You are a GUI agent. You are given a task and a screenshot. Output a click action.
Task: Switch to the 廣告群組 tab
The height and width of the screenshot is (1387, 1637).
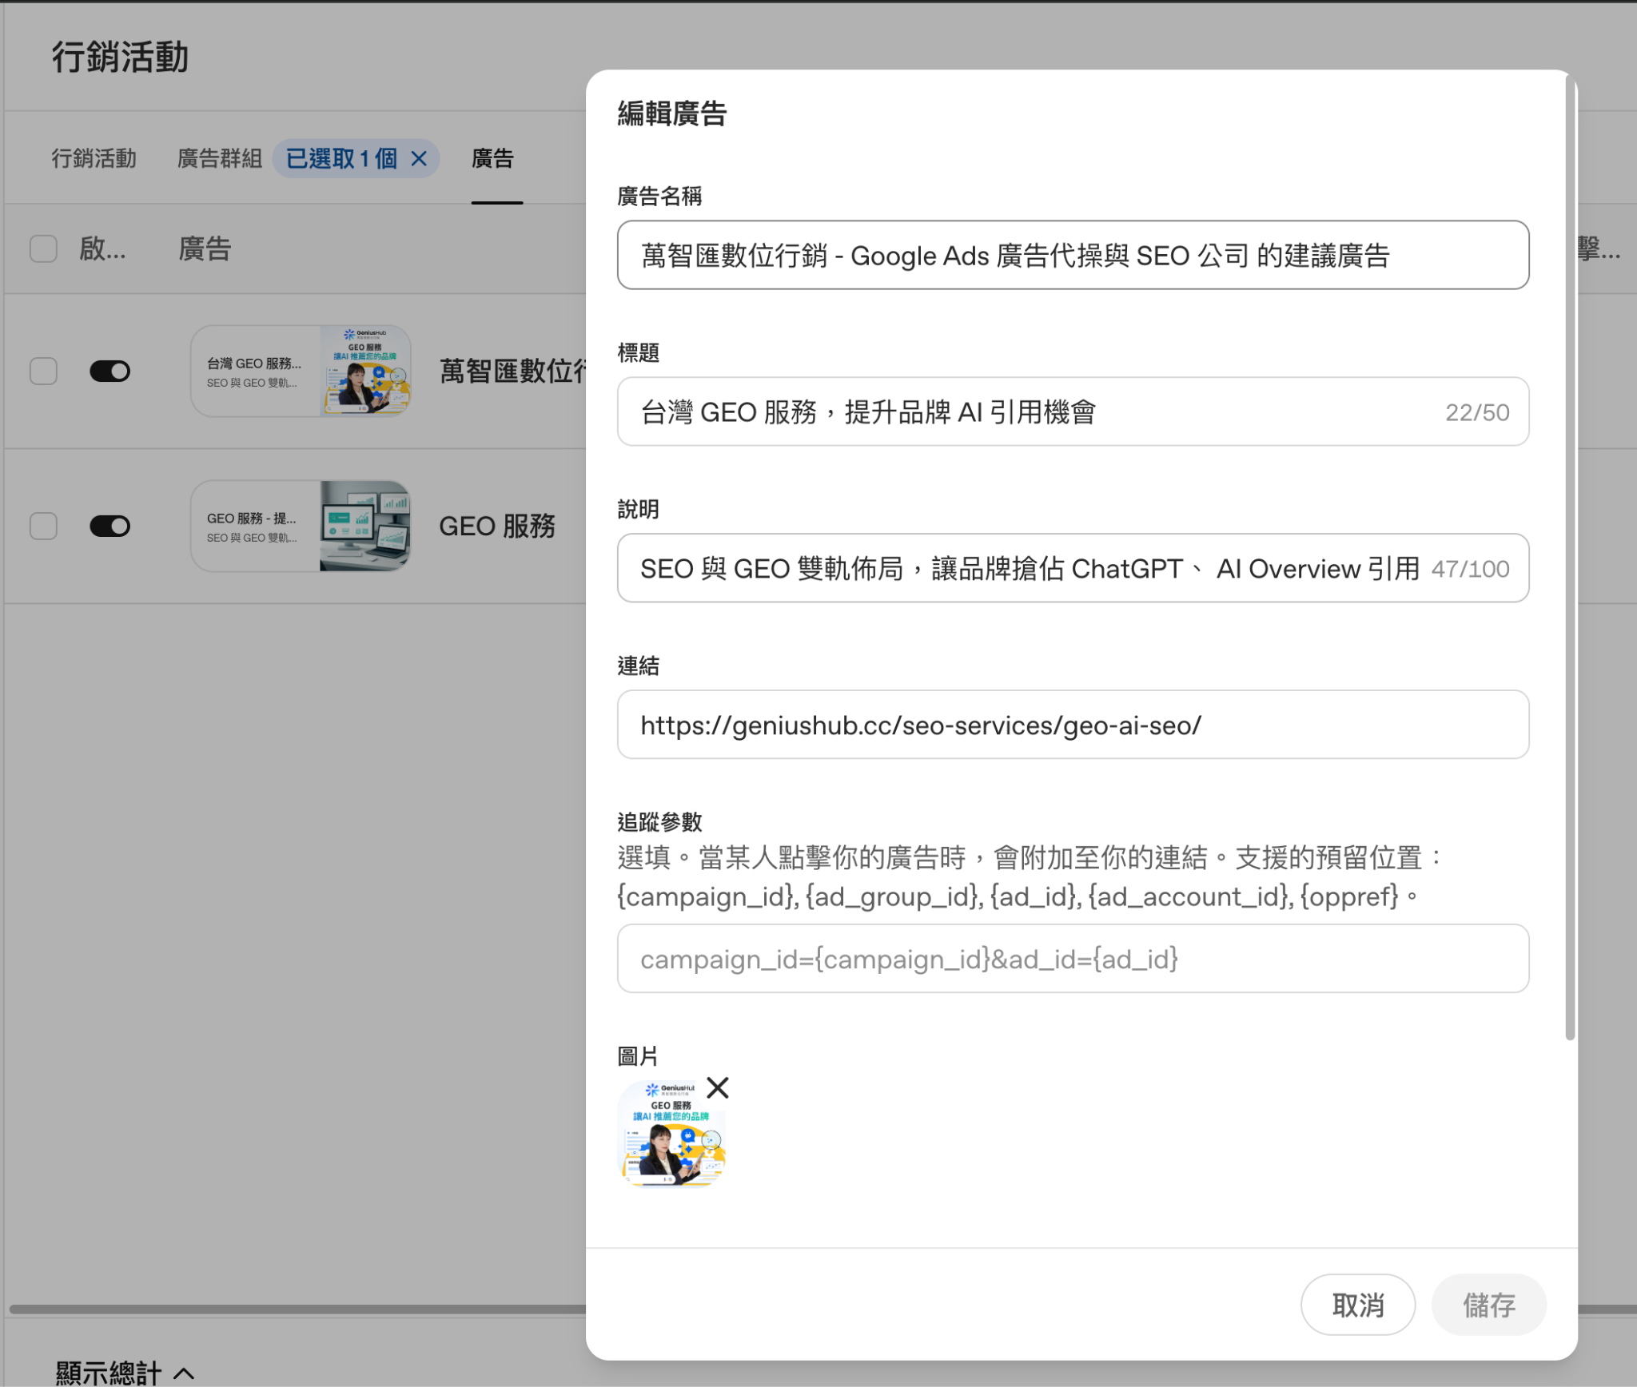coord(220,158)
